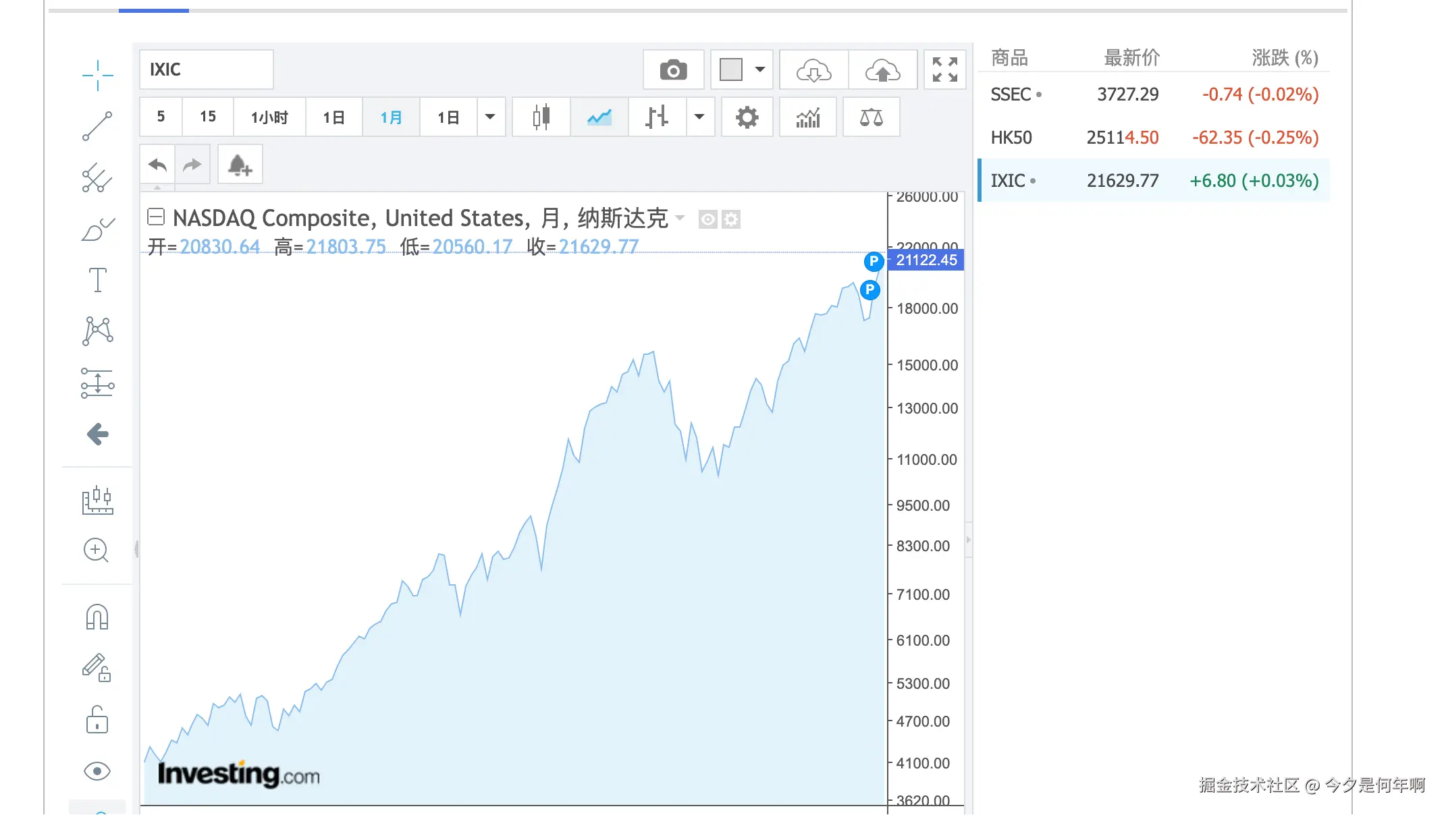Image resolution: width=1446 pixels, height=815 pixels.
Task: Activate the zoom in tool
Action: (96, 551)
